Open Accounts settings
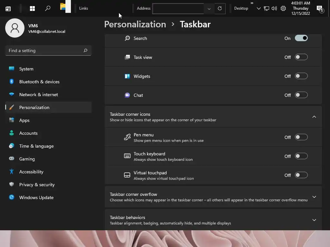 [48, 133]
